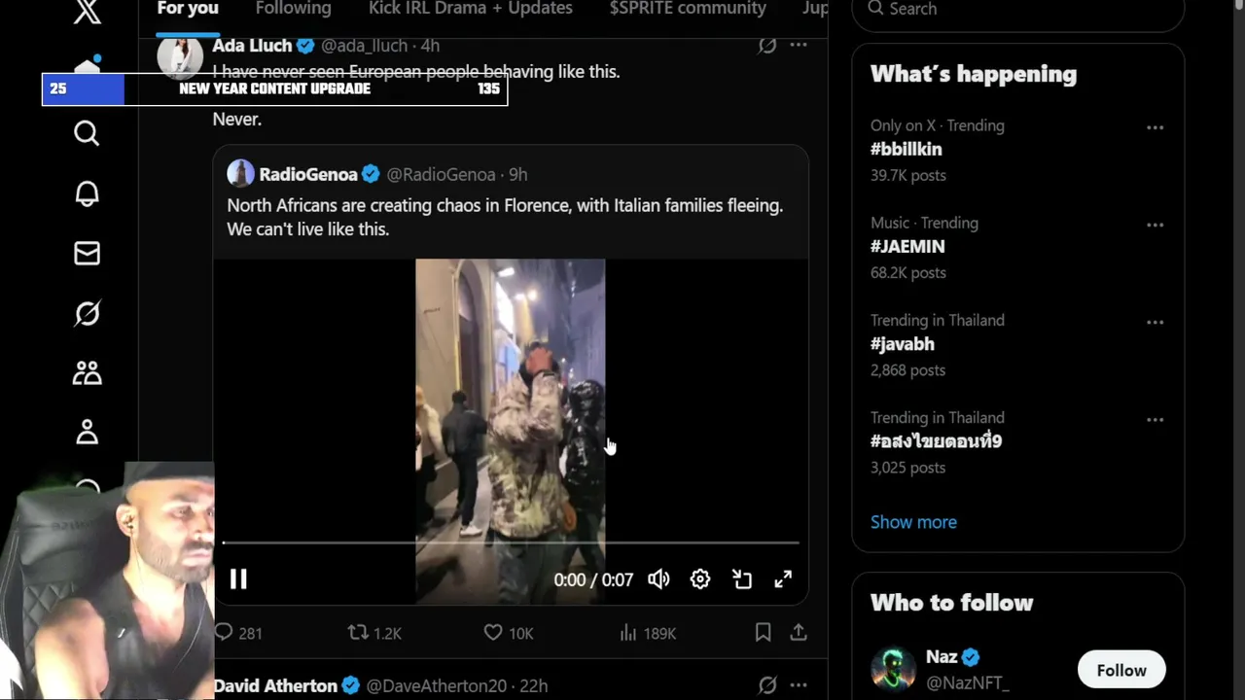Viewport: 1245px width, 700px height.
Task: Enter fullscreen on the video
Action: tap(783, 579)
